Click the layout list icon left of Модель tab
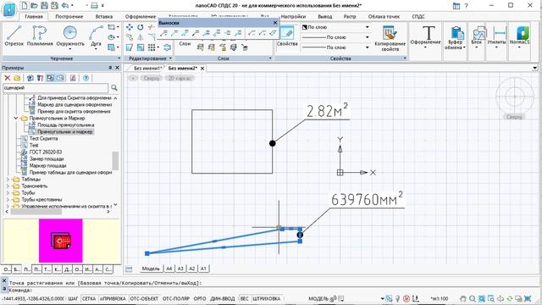The image size is (542, 305). point(129,269)
